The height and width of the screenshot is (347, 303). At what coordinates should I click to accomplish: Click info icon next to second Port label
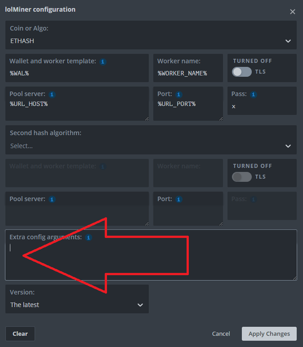point(179,199)
